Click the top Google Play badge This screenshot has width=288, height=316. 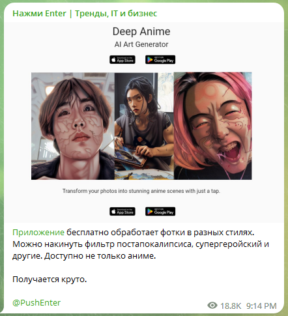(160, 59)
